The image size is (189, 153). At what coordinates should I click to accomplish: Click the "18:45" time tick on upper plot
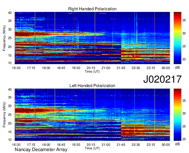61,68
